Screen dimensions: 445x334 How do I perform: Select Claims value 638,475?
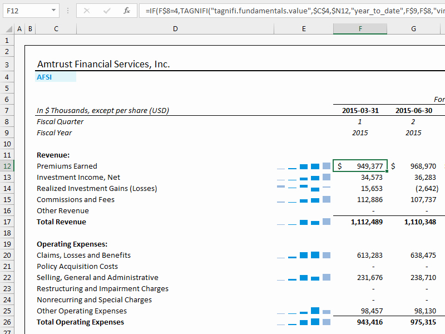[x=423, y=256]
